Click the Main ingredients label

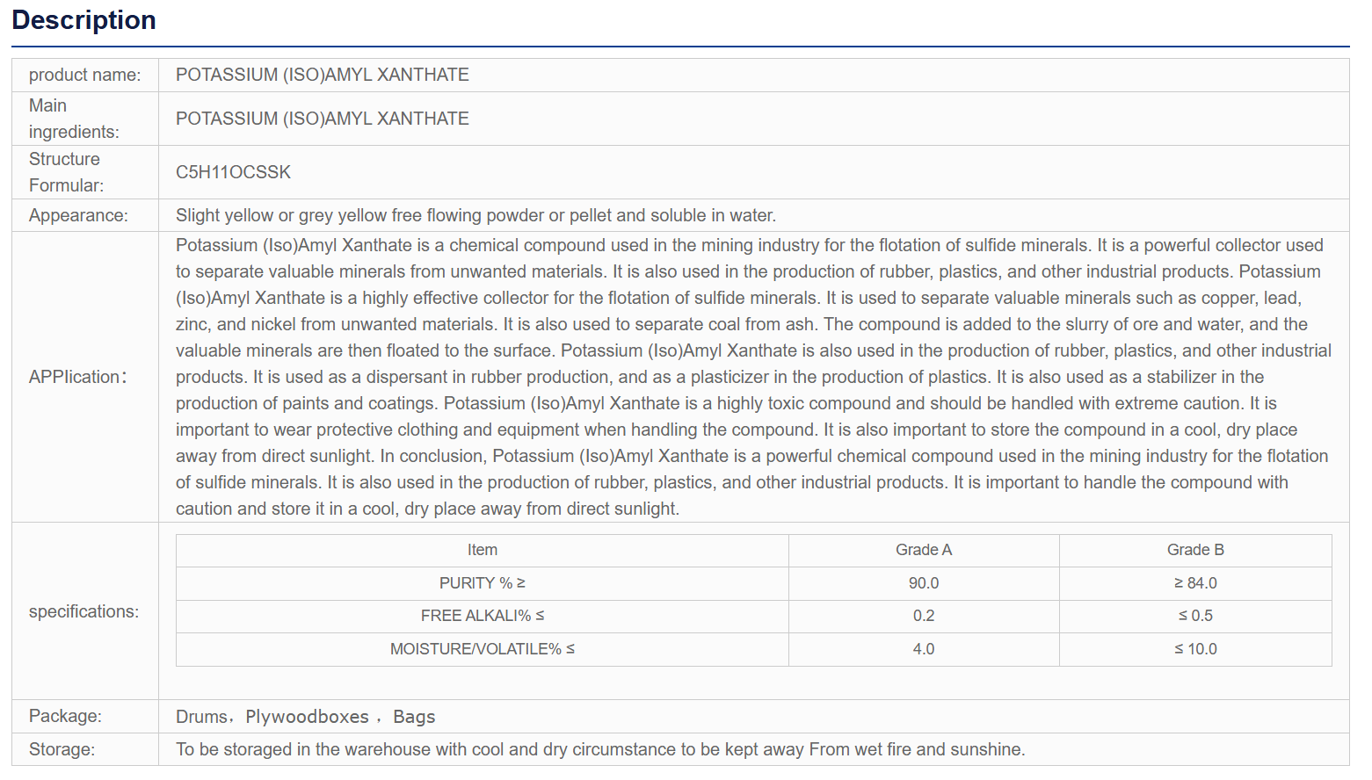tap(74, 119)
